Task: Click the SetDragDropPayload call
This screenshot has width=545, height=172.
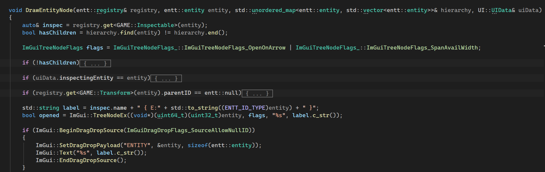Action: [90, 145]
